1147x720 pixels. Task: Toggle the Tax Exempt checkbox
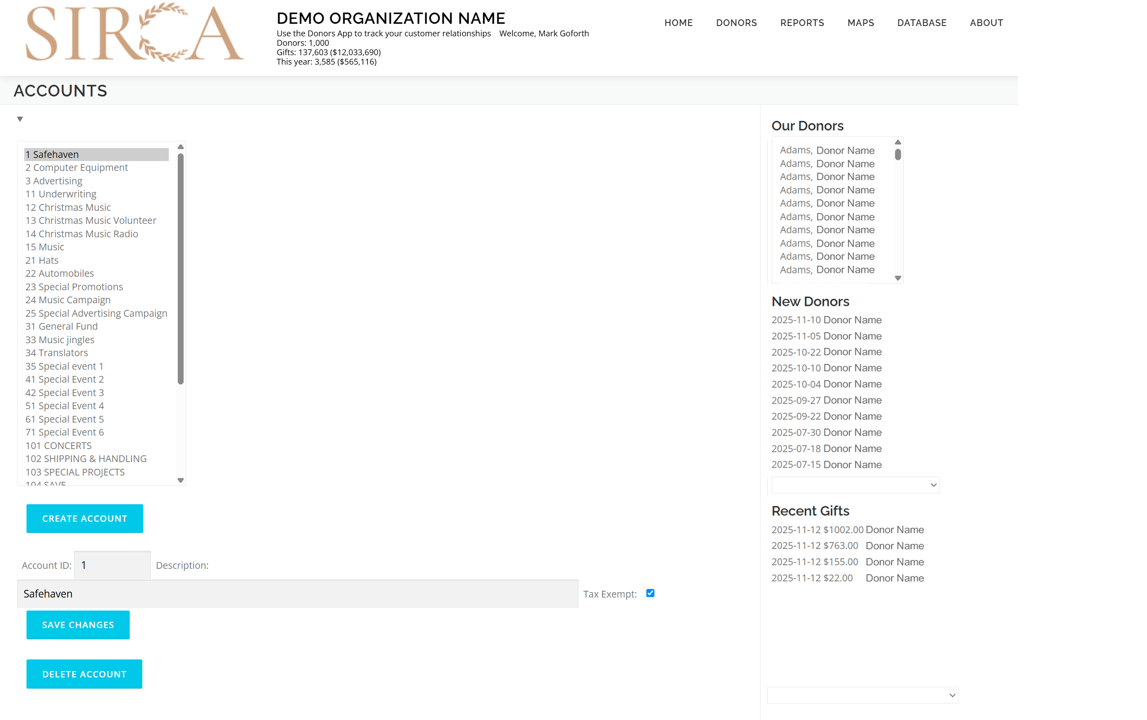650,593
